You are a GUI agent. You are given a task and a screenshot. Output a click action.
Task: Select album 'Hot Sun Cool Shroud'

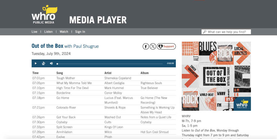tap(154, 132)
